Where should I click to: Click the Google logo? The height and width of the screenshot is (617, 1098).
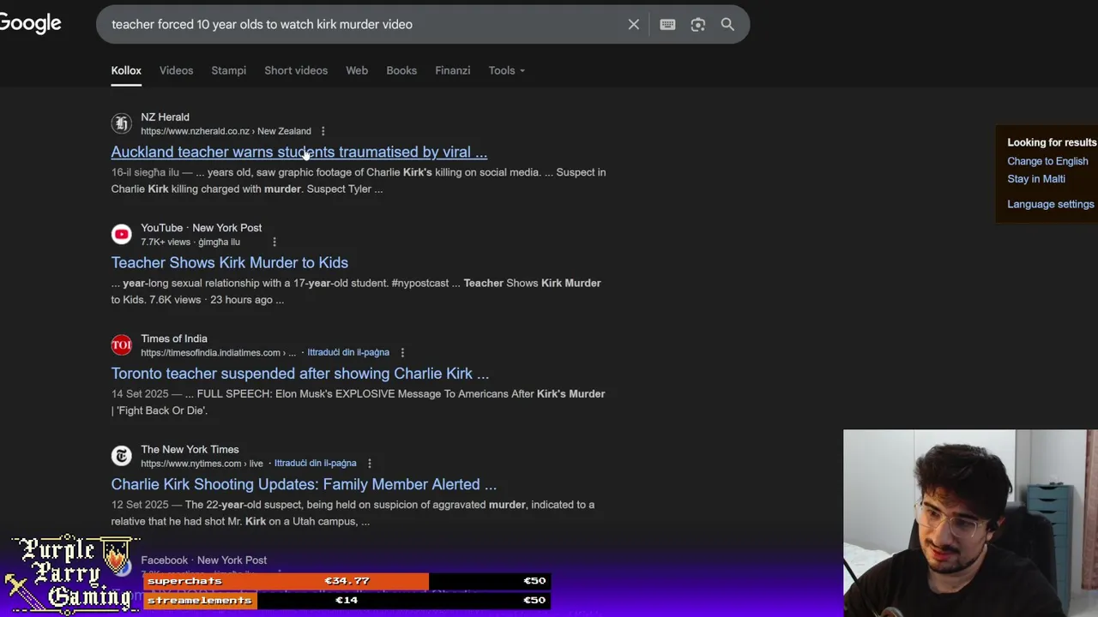click(x=30, y=23)
